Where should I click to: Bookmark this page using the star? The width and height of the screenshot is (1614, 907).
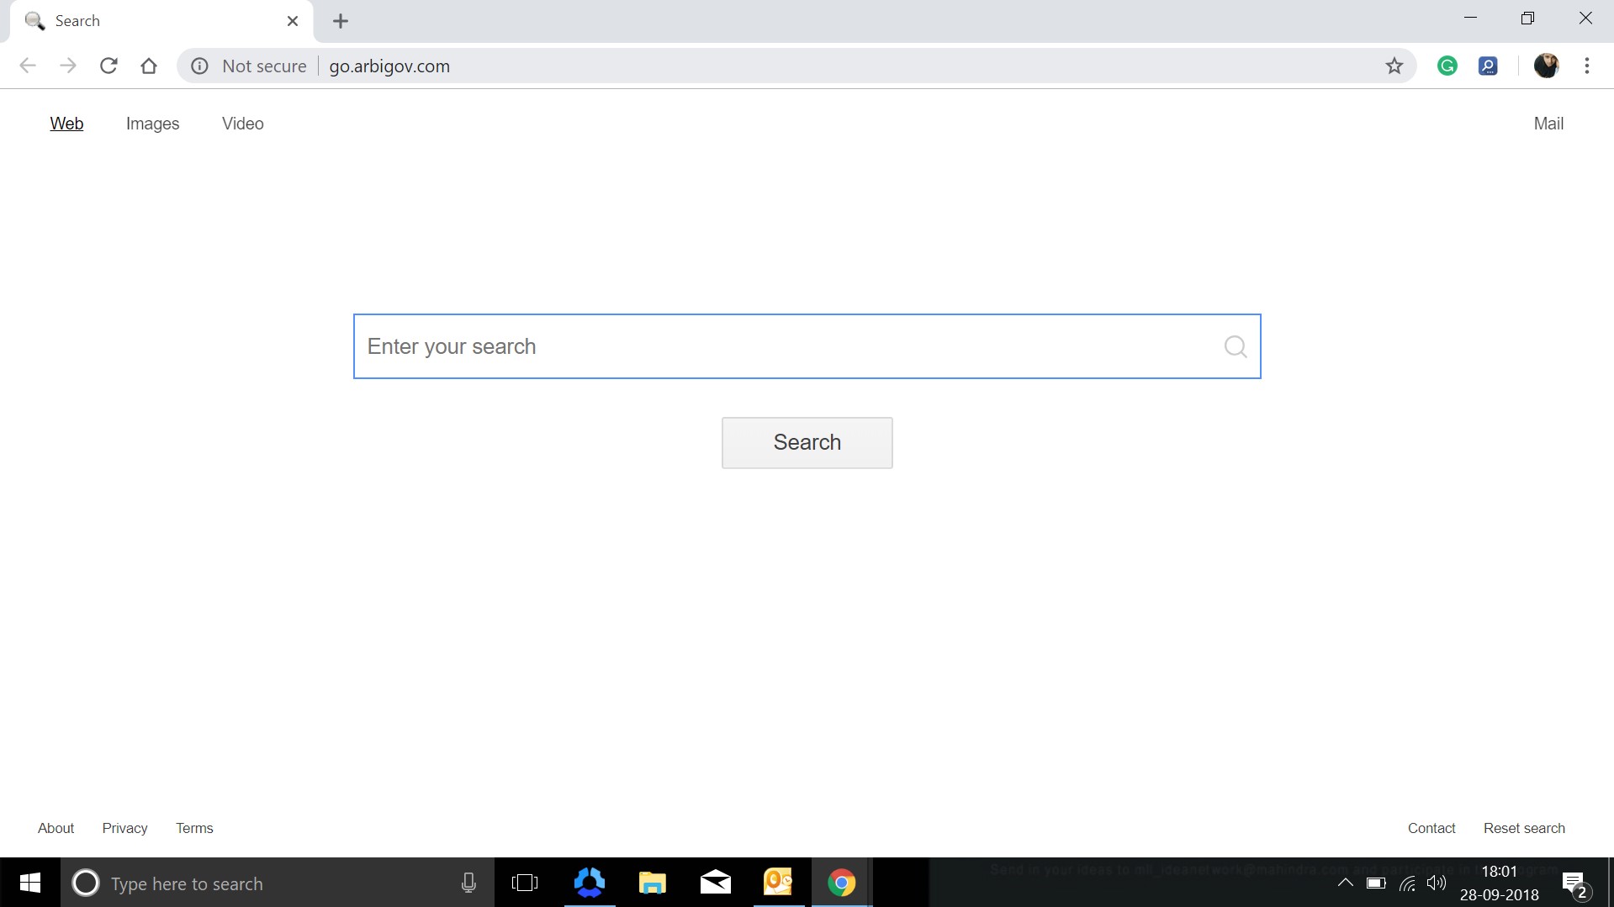point(1394,66)
